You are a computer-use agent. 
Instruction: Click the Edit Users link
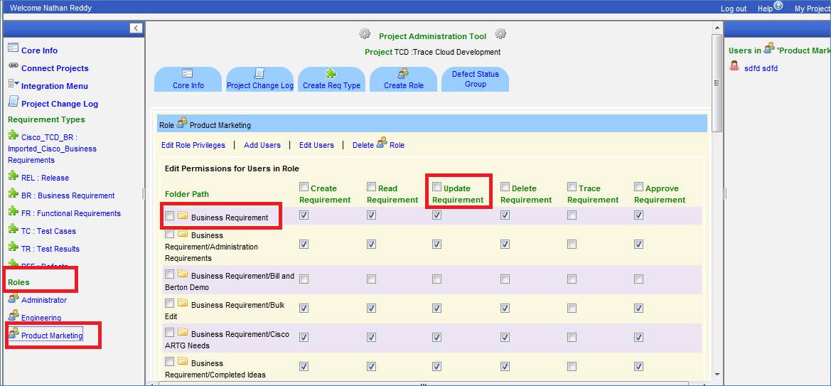[x=316, y=145]
